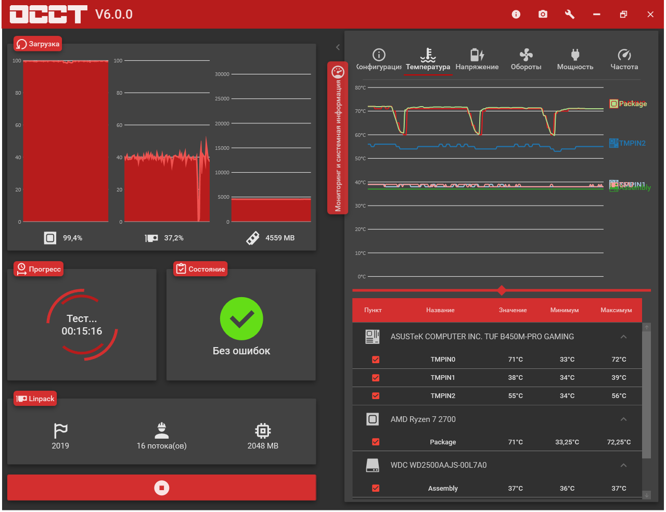Open the Конфигурация info tab icon
Screen dimensions: 666x512
click(x=379, y=55)
